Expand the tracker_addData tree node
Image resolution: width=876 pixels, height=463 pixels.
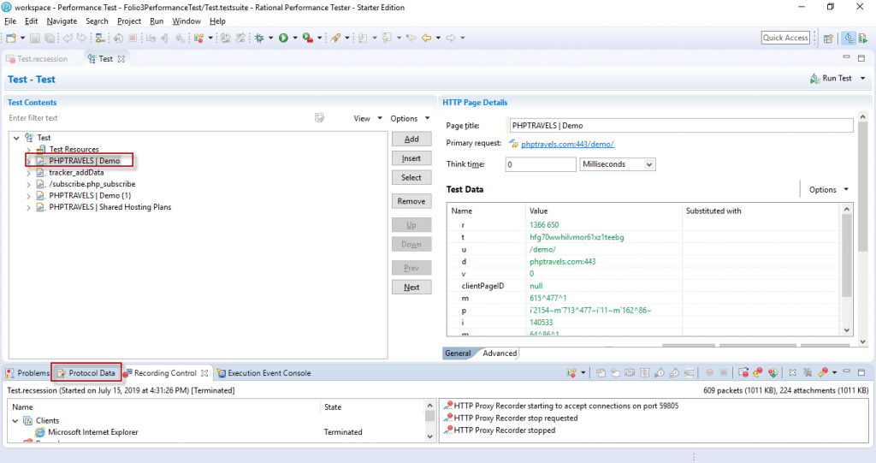click(x=29, y=172)
